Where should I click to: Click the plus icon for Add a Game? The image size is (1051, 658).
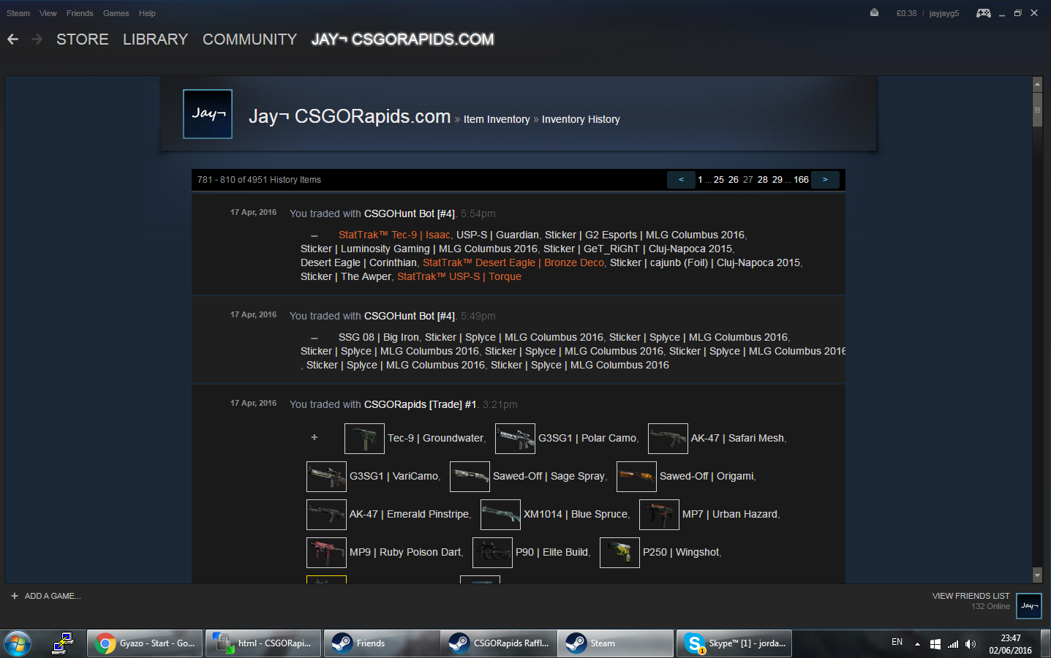point(14,596)
